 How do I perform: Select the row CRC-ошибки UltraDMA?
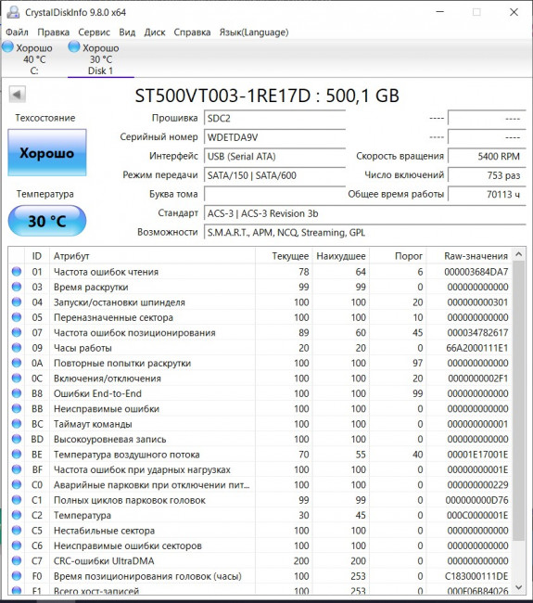260,560
